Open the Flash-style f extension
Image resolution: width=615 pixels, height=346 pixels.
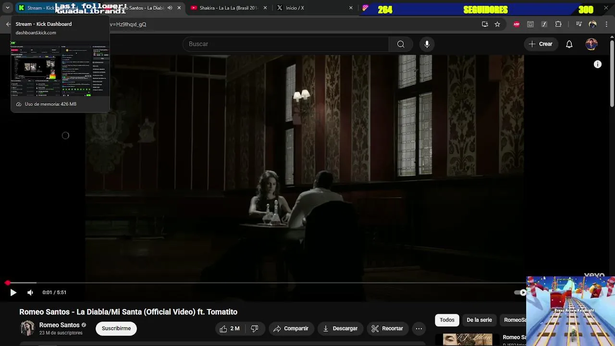pyautogui.click(x=544, y=24)
